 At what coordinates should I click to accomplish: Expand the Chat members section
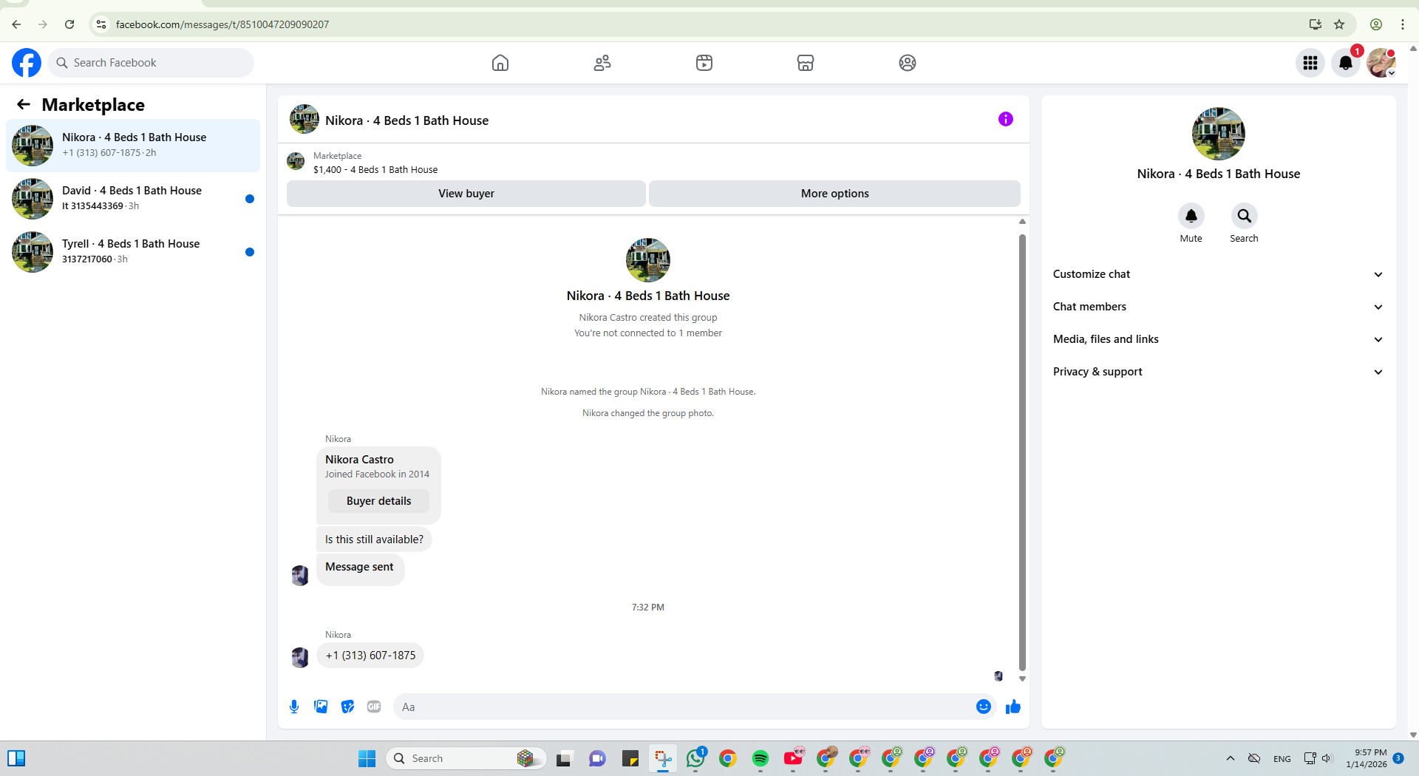click(1218, 307)
